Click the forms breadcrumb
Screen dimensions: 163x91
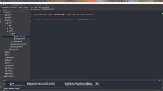[x=31, y=7]
